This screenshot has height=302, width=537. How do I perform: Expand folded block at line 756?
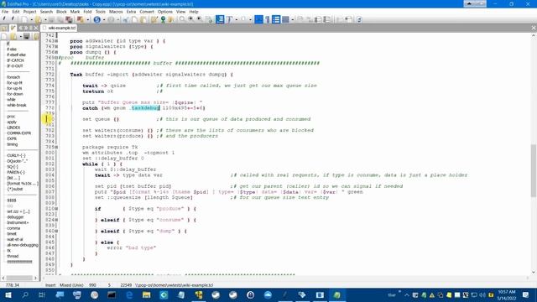tap(57, 52)
